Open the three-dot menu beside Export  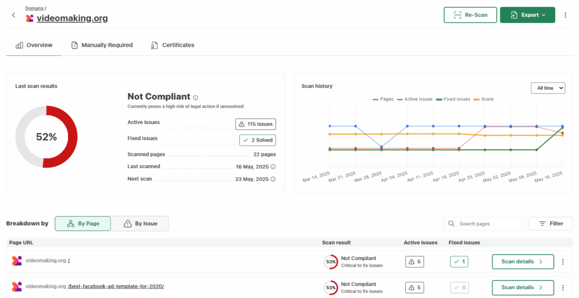tap(565, 15)
